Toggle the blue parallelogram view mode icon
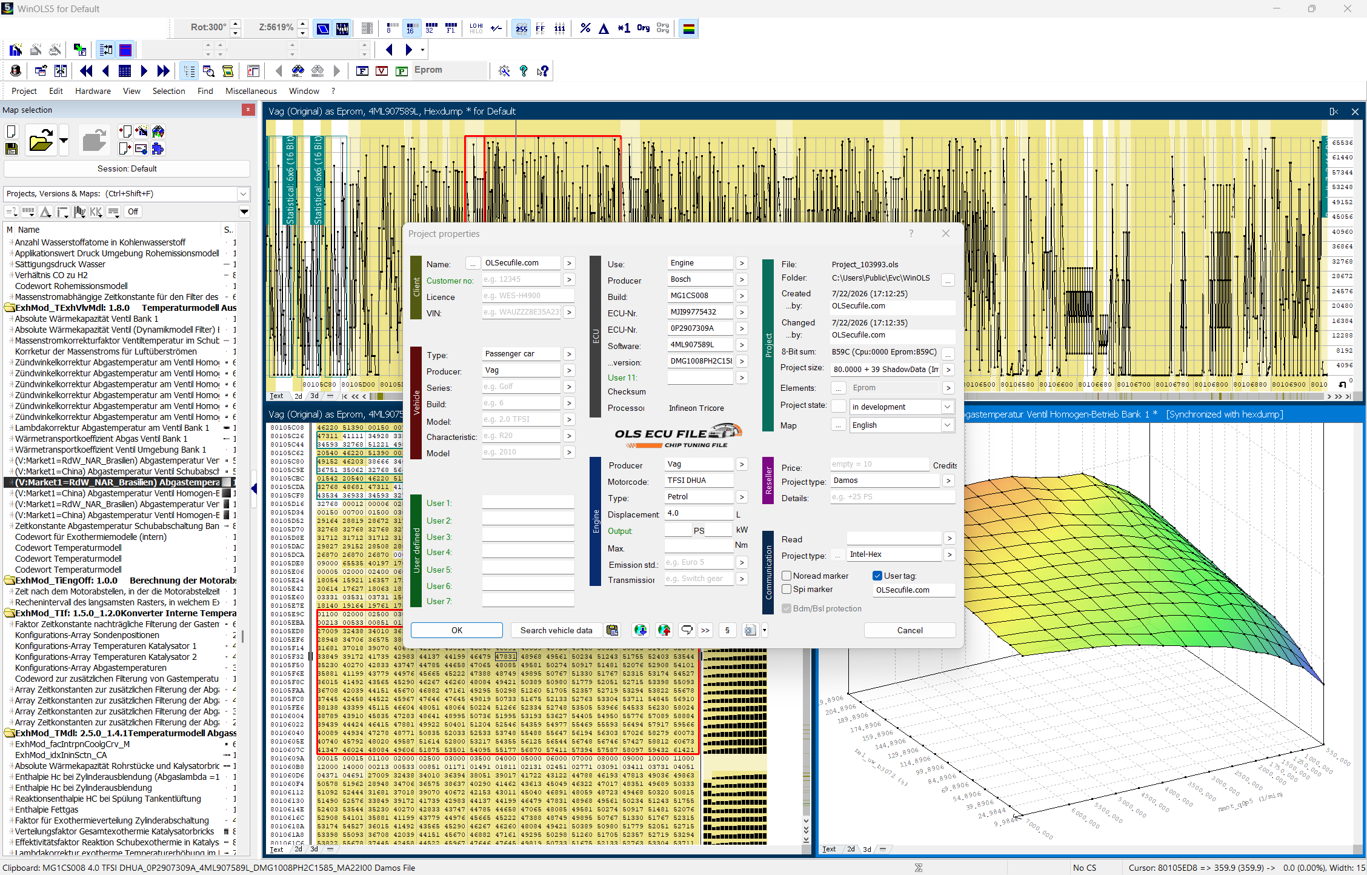The image size is (1367, 875). pos(323,28)
